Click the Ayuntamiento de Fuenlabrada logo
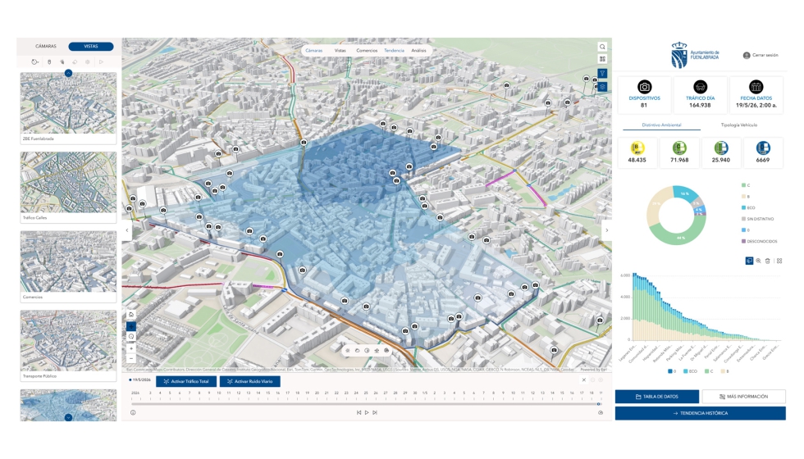The height and width of the screenshot is (459, 804). (696, 56)
